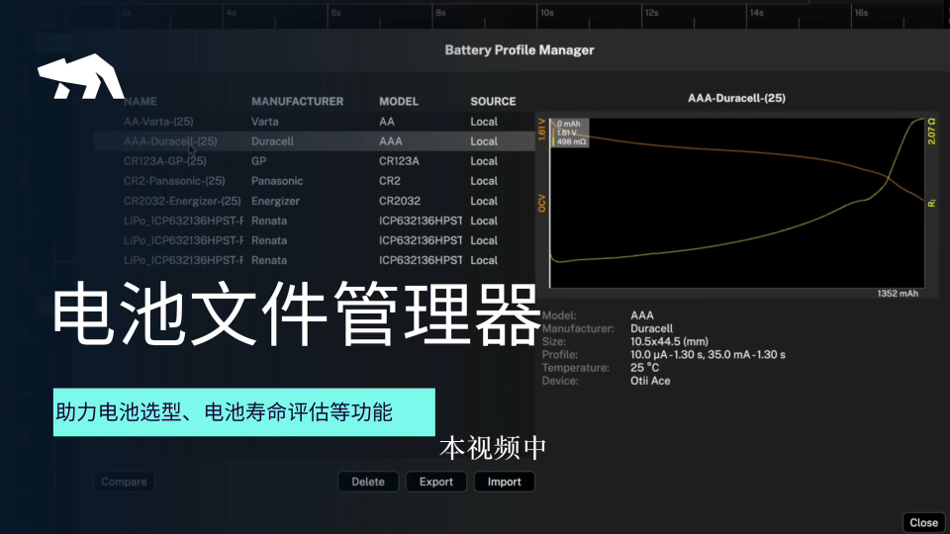Sort the list by NAME column header

141,102
